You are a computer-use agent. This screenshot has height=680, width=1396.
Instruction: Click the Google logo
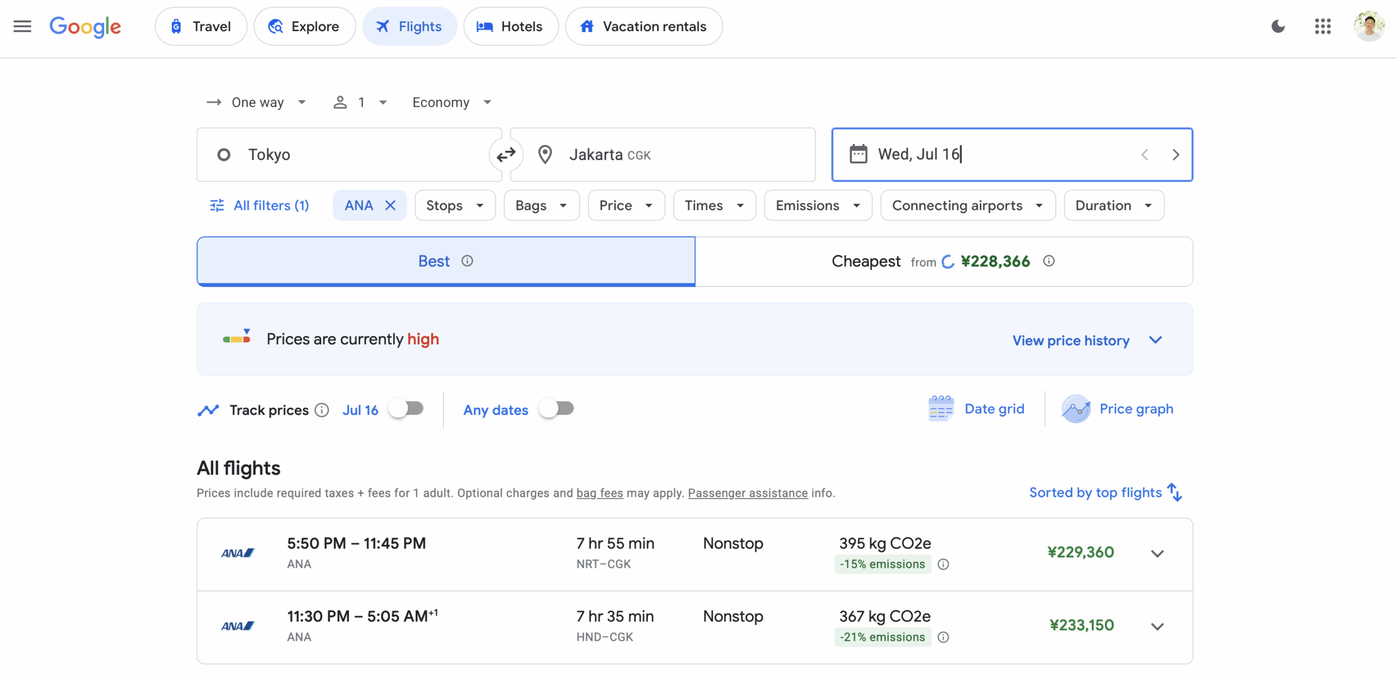pos(85,27)
